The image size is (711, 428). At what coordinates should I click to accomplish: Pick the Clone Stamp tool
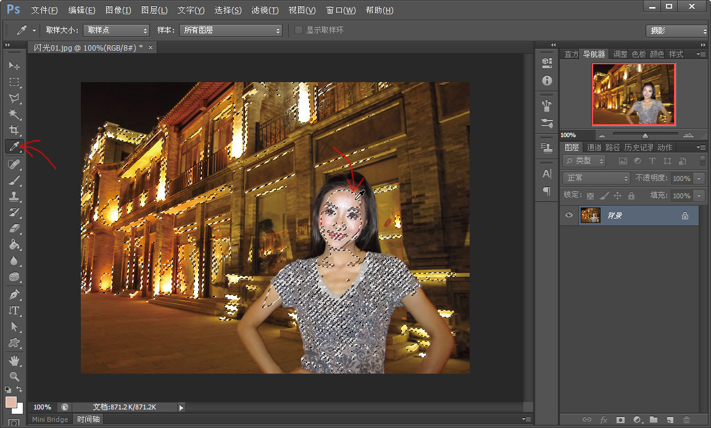pyautogui.click(x=14, y=196)
